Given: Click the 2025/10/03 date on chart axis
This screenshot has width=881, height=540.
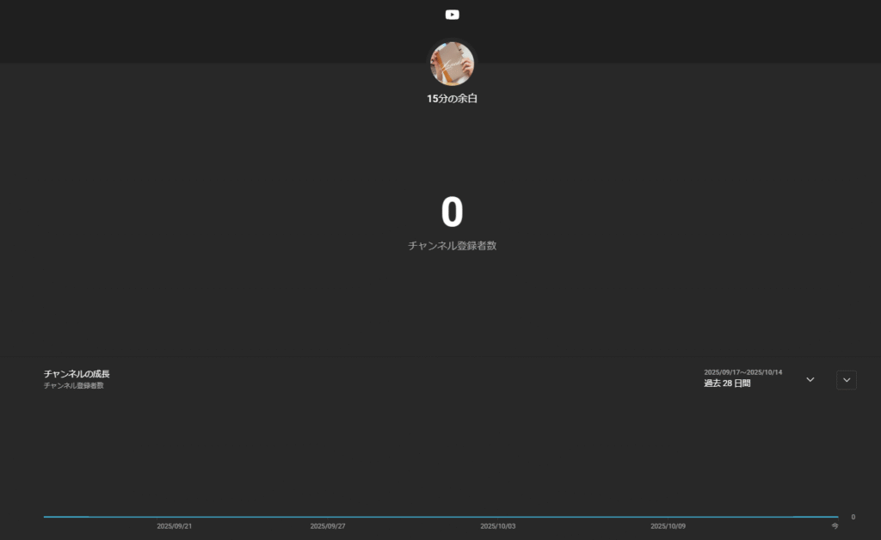Looking at the screenshot, I should [x=498, y=525].
